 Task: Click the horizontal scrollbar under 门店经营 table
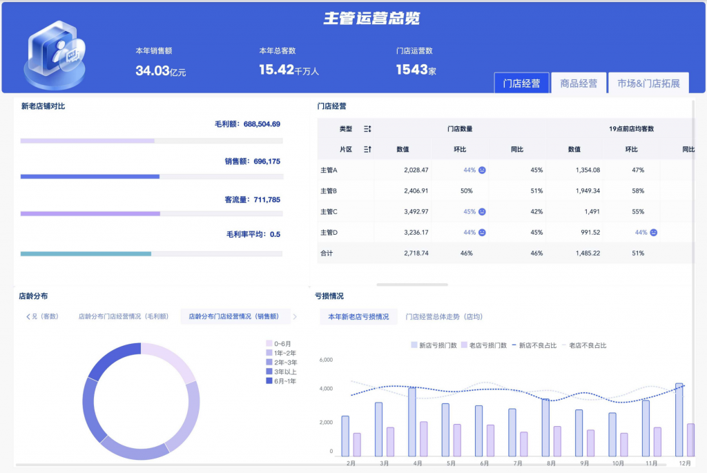click(x=412, y=284)
